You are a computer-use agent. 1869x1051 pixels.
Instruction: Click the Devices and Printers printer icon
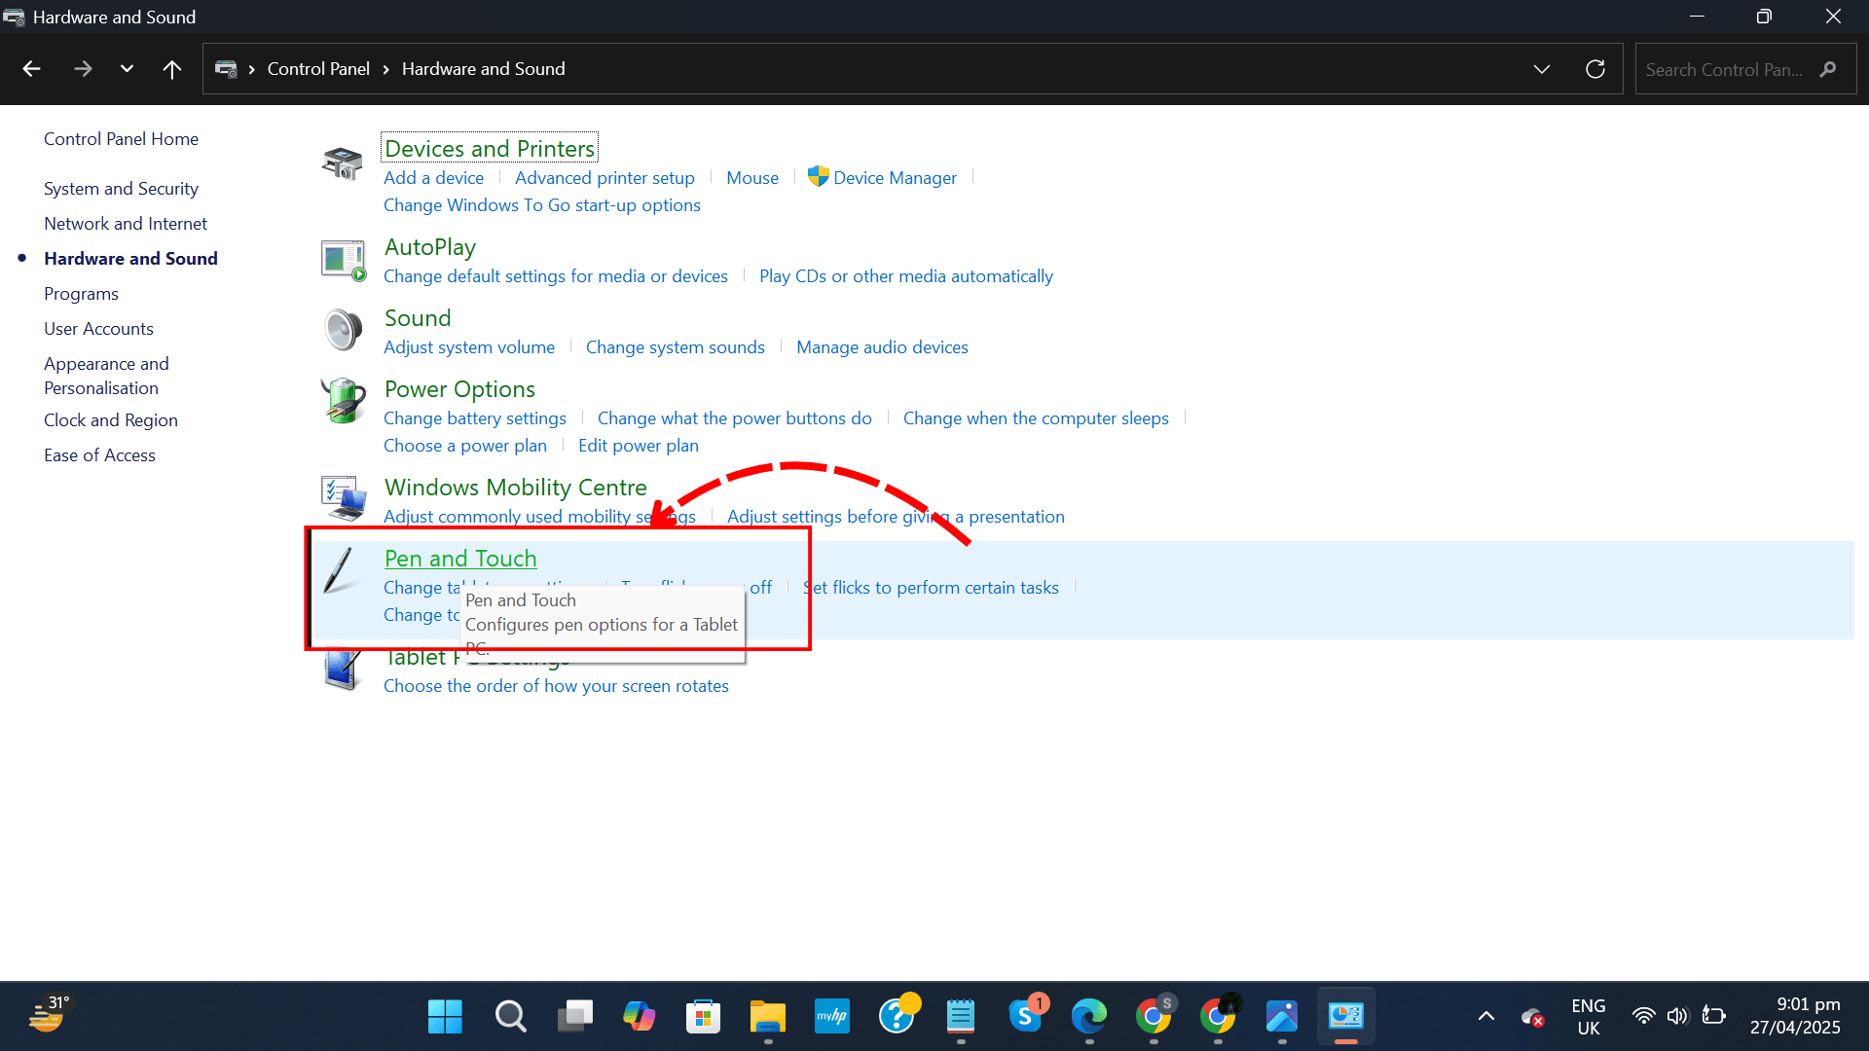[x=341, y=162]
